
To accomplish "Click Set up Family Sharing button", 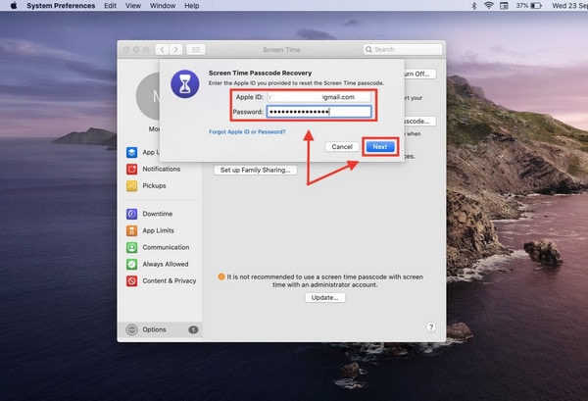I will [x=256, y=170].
